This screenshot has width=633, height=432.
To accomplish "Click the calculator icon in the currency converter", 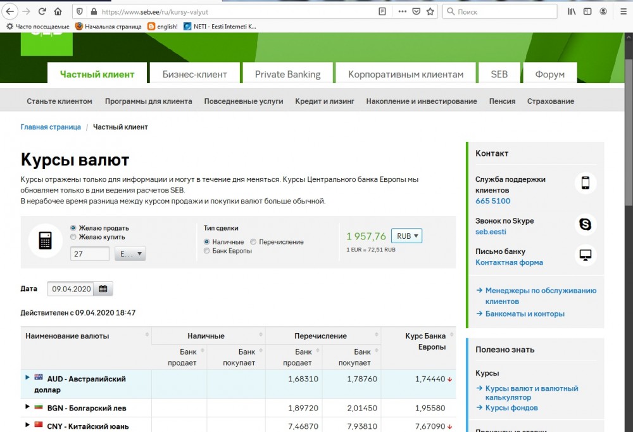I will click(45, 241).
